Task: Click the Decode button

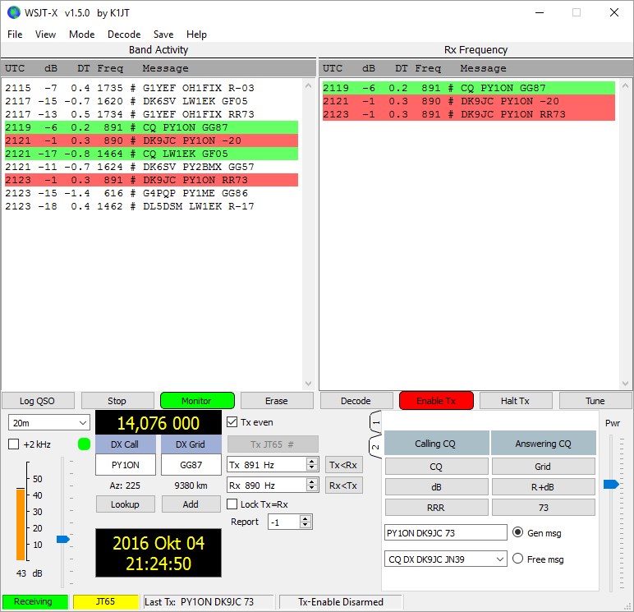Action: pos(356,401)
